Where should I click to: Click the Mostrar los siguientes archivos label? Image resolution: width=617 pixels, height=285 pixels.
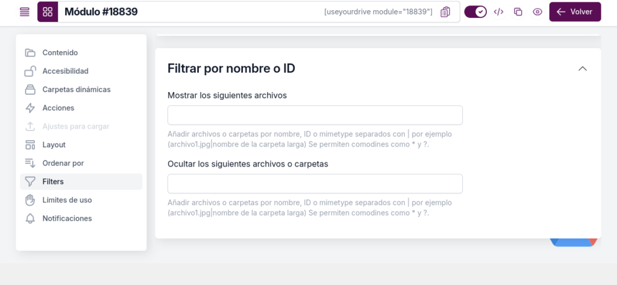[x=227, y=96]
